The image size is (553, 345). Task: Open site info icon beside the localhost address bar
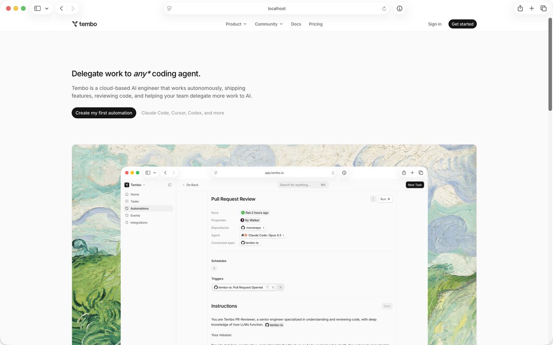click(x=400, y=8)
